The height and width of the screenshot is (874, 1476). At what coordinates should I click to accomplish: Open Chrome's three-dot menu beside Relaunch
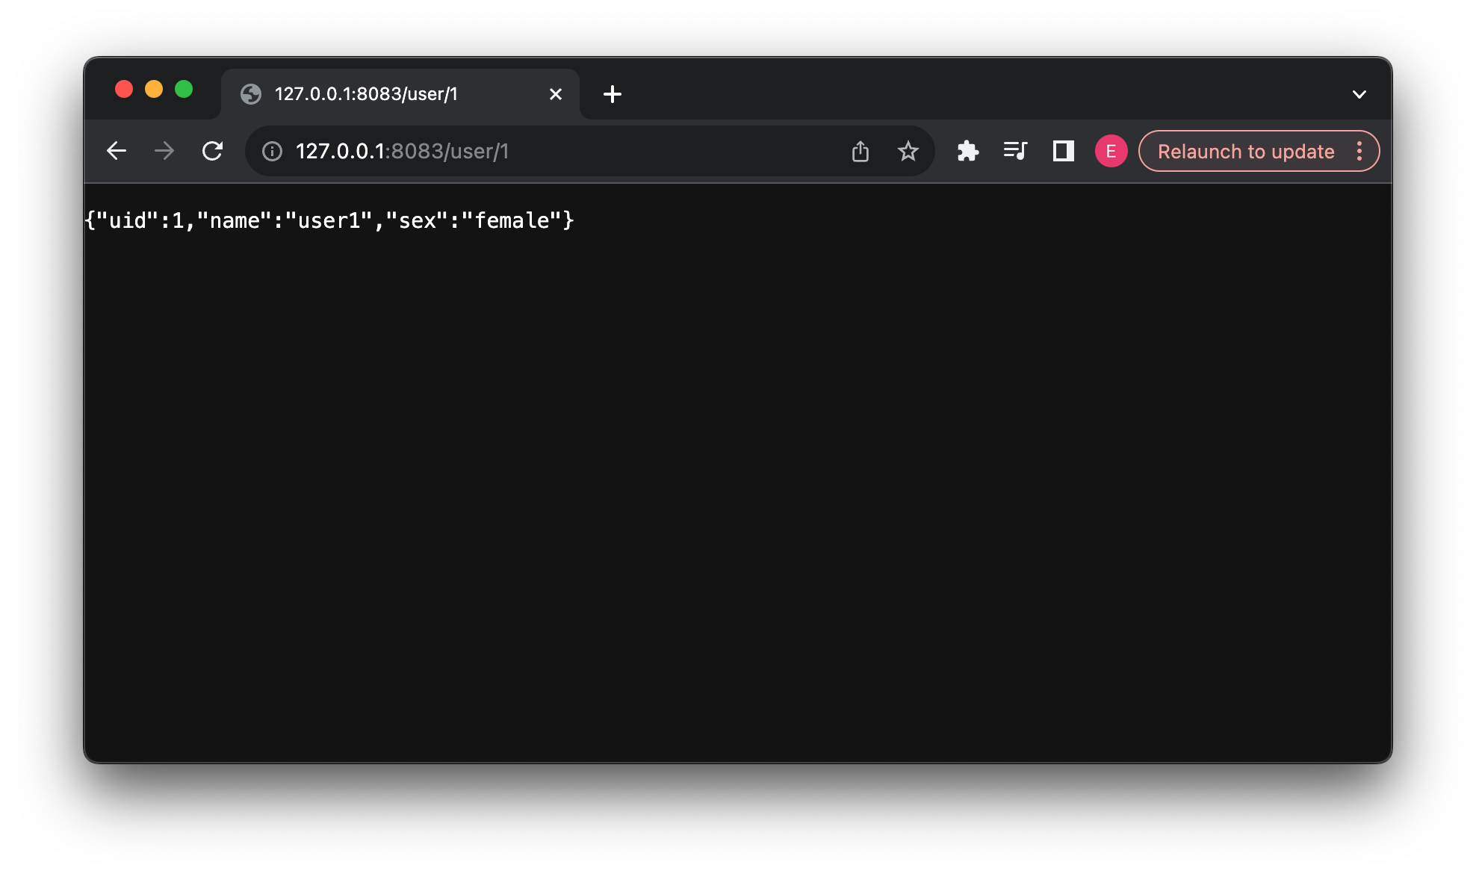(1359, 151)
